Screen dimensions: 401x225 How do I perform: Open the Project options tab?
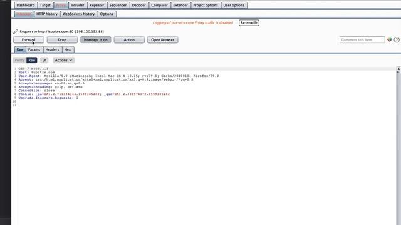[x=206, y=5]
